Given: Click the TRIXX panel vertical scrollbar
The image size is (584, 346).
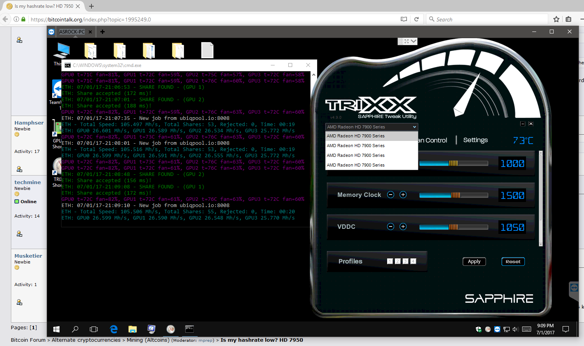Looking at the screenshot, I should 540,198.
